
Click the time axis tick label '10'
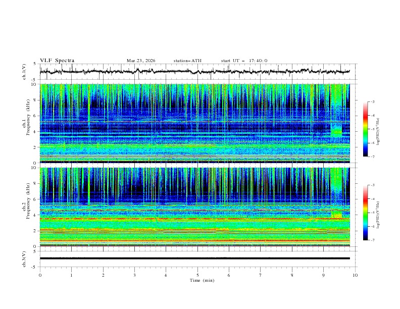(355, 275)
